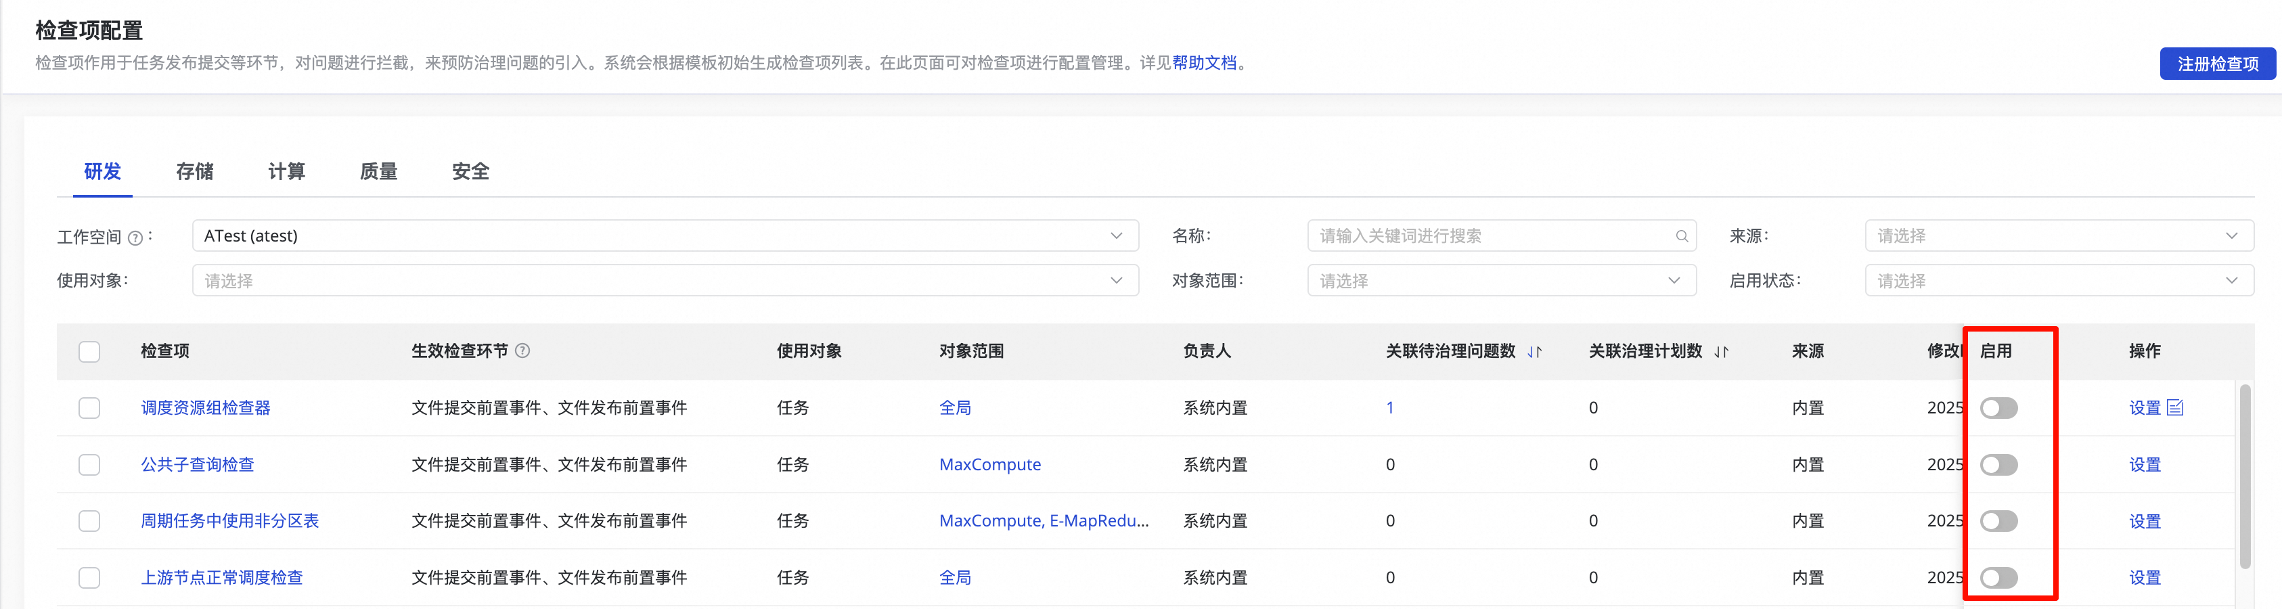Viewport: 2282px width, 609px height.
Task: Open the 启用状态 dropdown
Action: (x=2059, y=281)
